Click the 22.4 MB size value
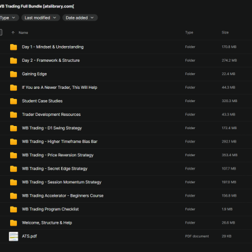 229,74
